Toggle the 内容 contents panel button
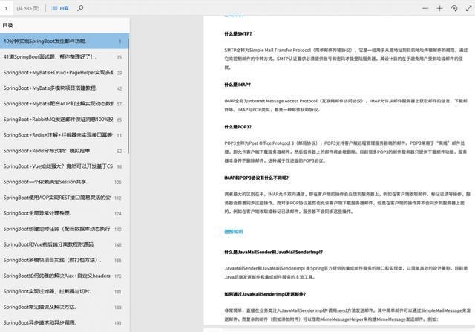The height and width of the screenshot is (332, 475). point(60,8)
